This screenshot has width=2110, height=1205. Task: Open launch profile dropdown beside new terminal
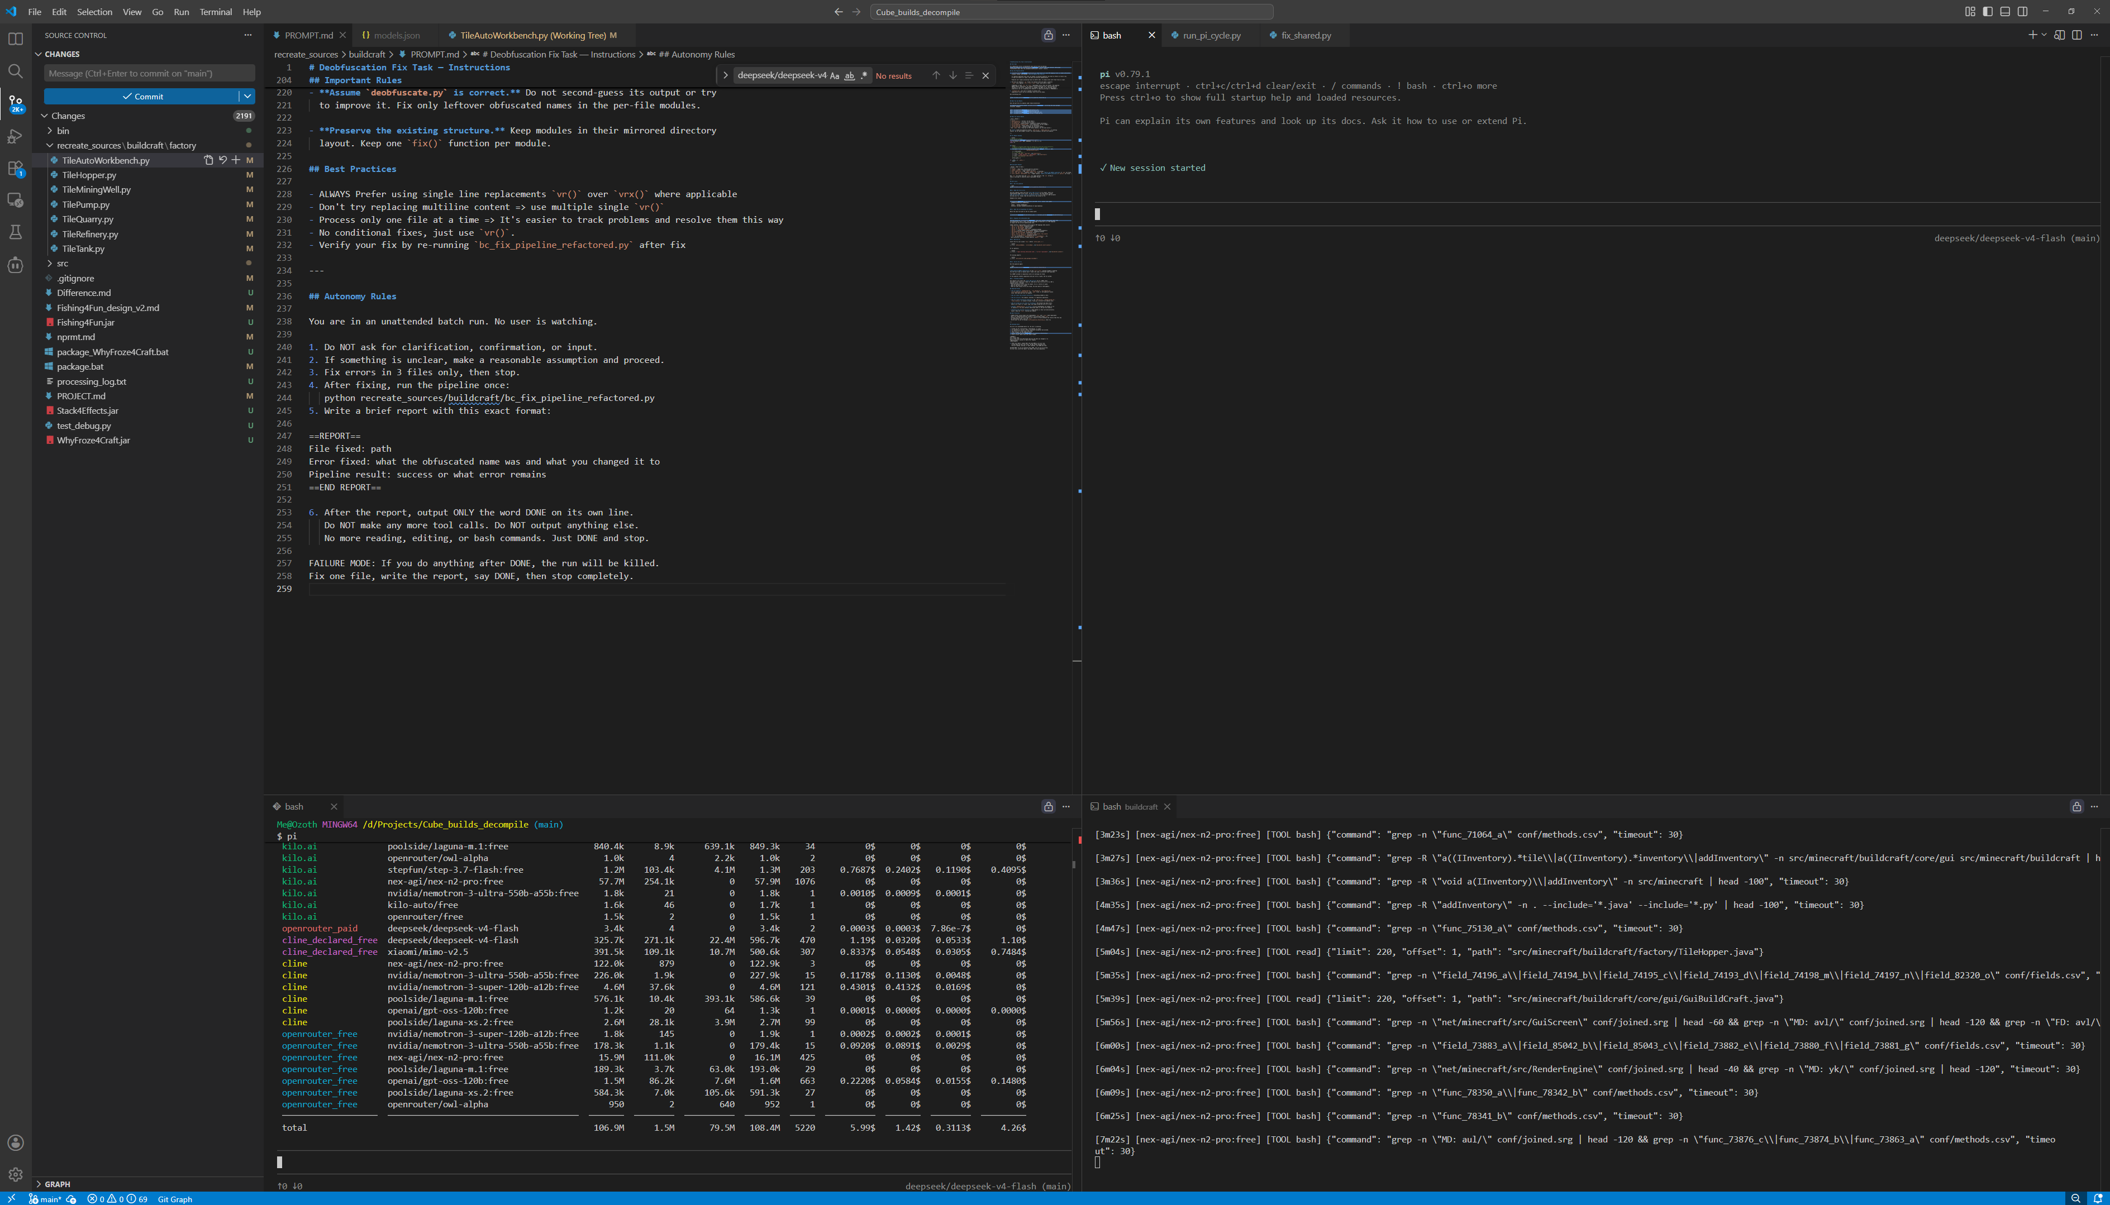coord(2044,36)
